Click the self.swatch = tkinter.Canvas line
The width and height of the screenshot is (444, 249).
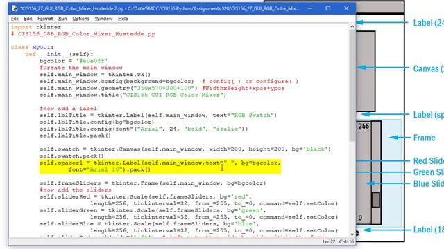(185, 149)
